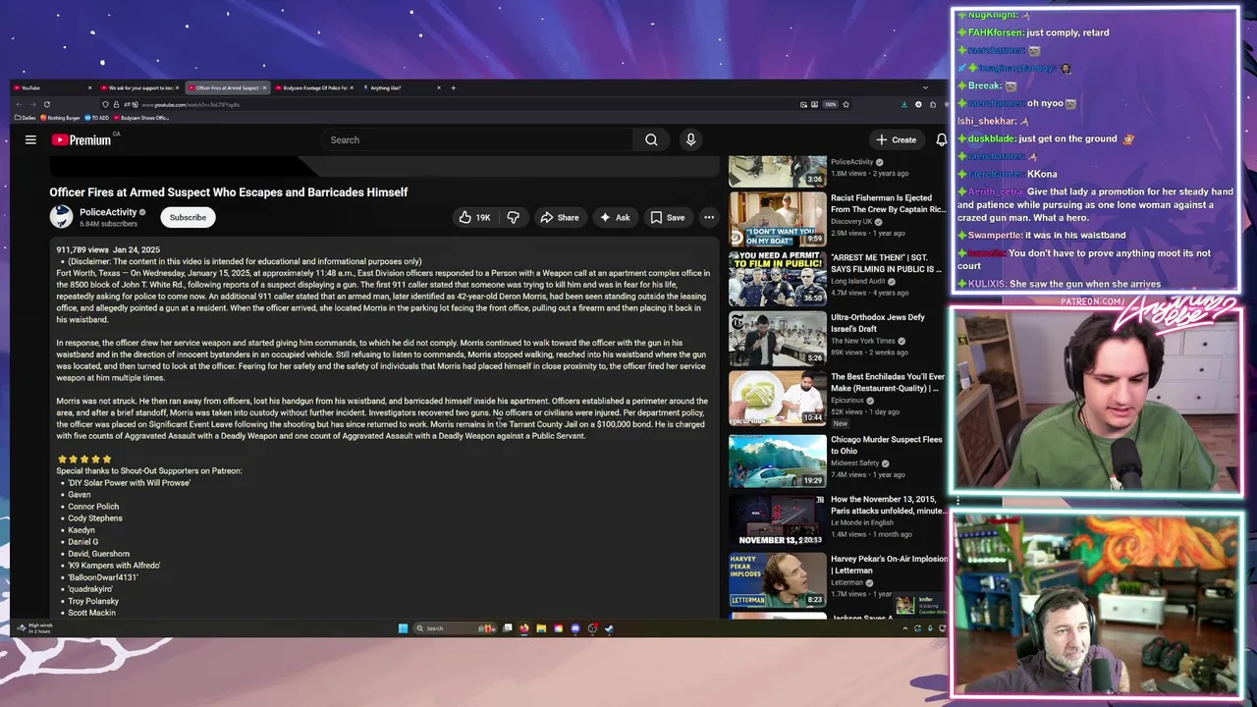The height and width of the screenshot is (707, 1257).
Task: Open the High winds weather widget
Action: (x=34, y=628)
